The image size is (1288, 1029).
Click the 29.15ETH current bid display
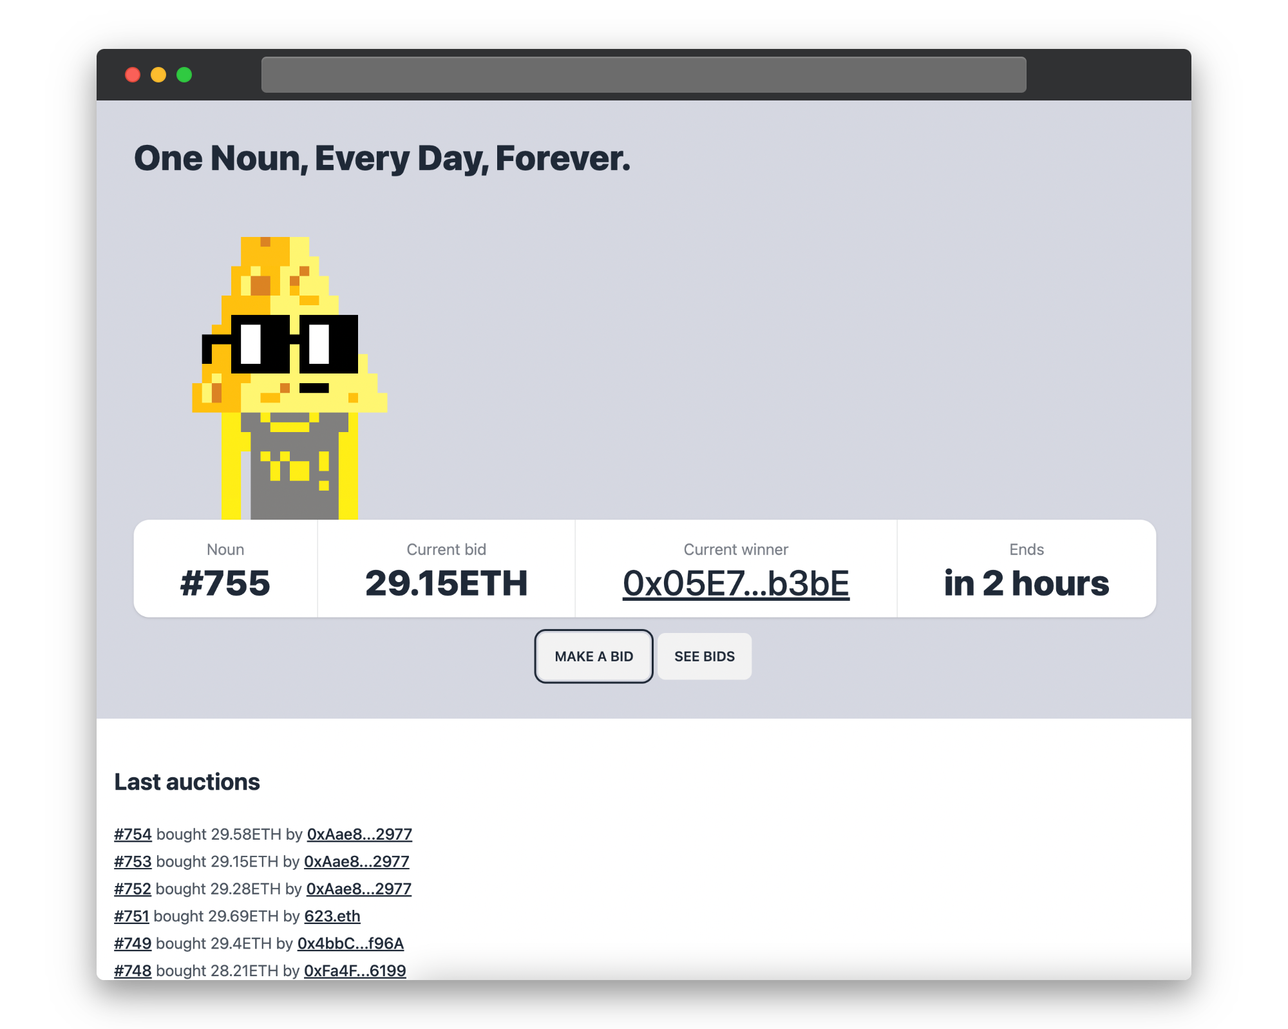click(447, 581)
